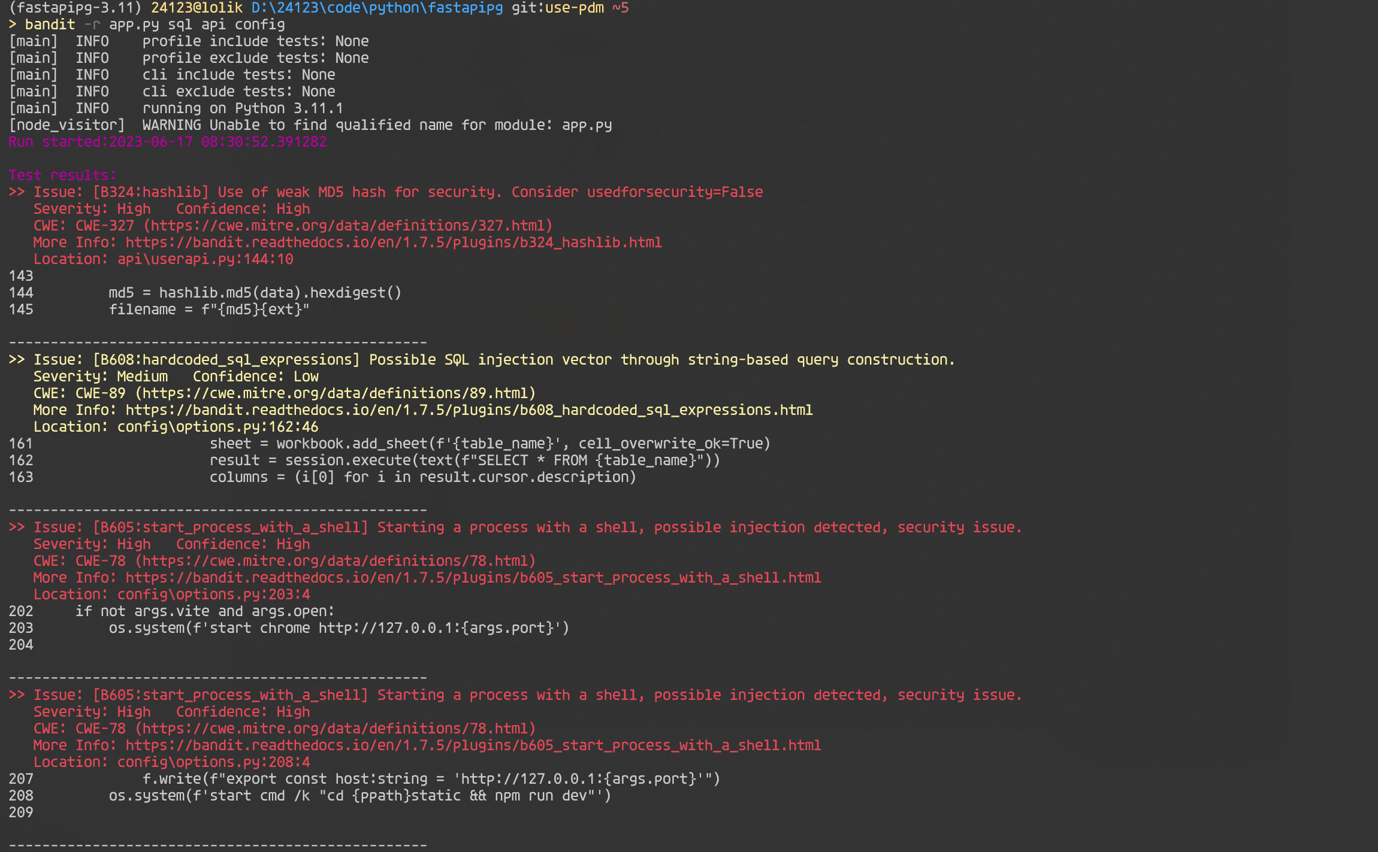This screenshot has height=852, width=1378.
Task: Click the CWE-327 mitre.org definitions link
Action: coord(347,226)
